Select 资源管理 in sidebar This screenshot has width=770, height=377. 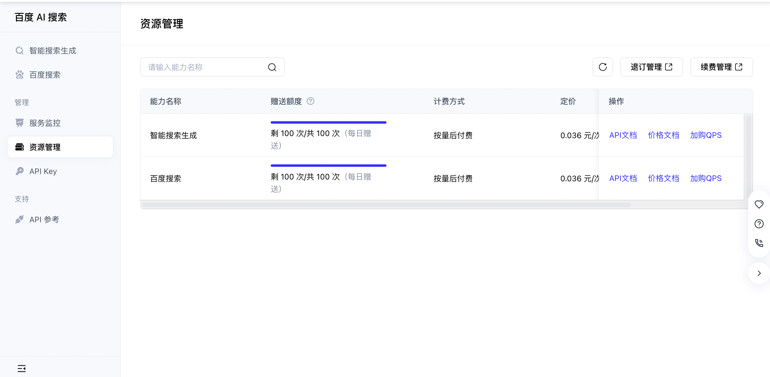tap(45, 147)
